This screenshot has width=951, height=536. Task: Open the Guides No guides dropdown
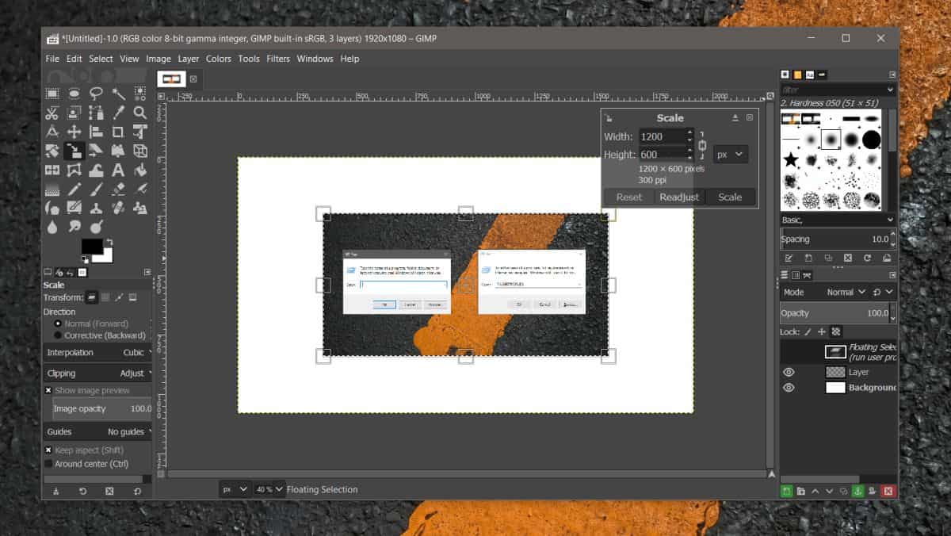pyautogui.click(x=97, y=431)
